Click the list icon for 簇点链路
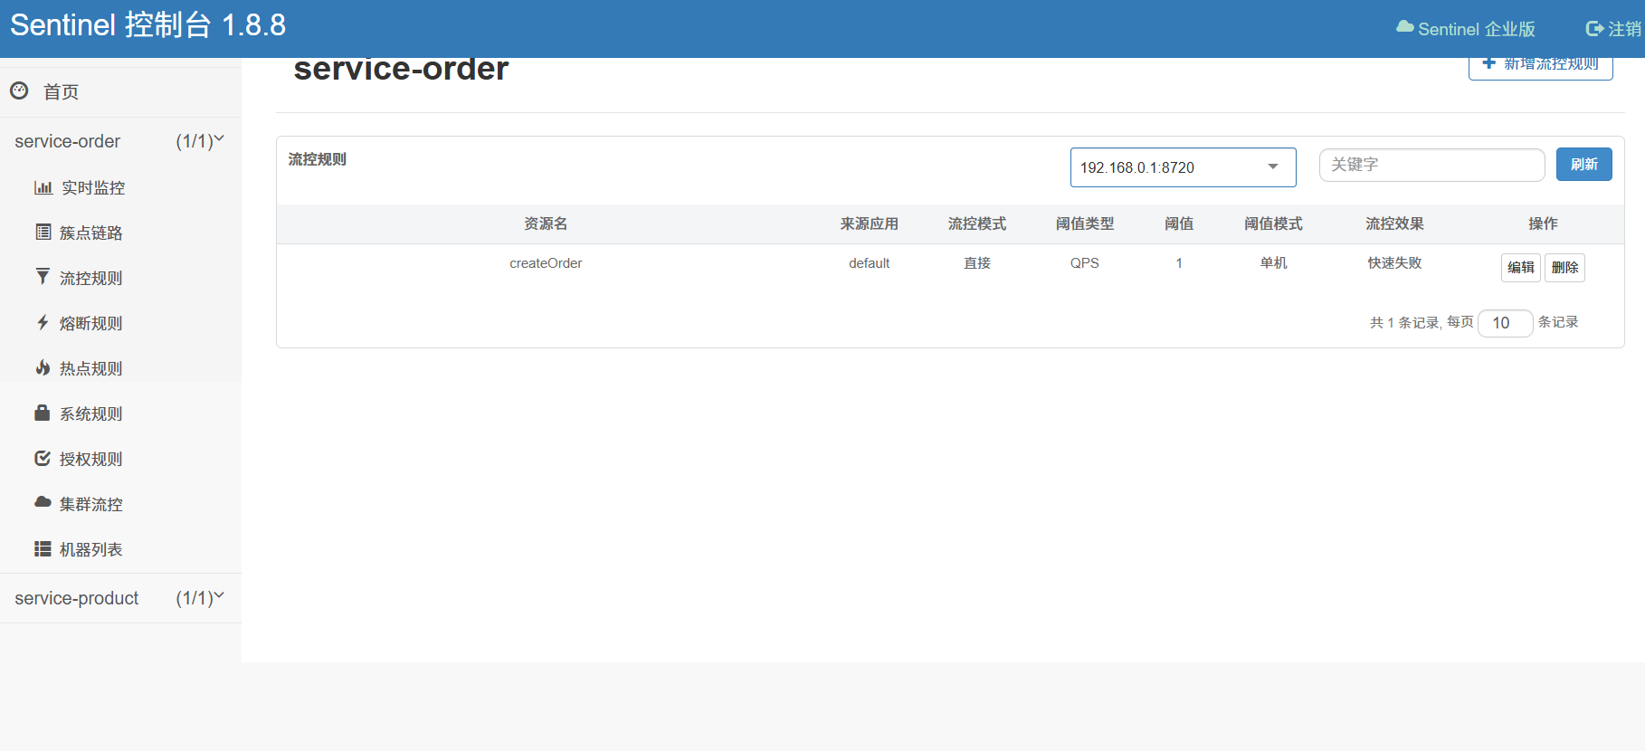Viewport: 1645px width, 751px height. [x=43, y=233]
